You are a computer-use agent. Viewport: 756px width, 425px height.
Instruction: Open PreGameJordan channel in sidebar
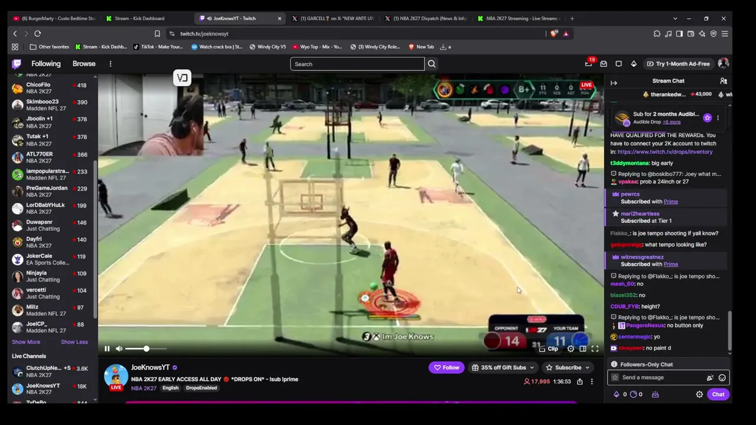[x=50, y=191]
